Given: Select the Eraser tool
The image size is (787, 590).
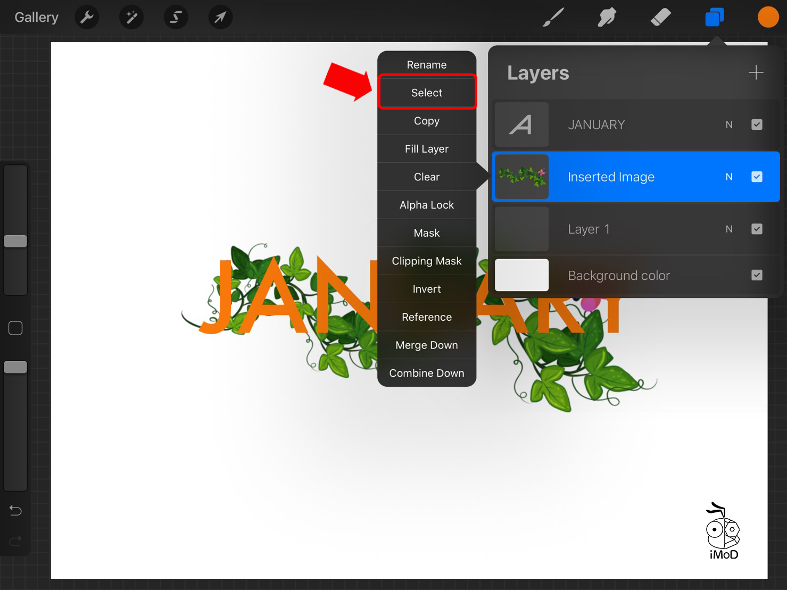Looking at the screenshot, I should (x=660, y=18).
